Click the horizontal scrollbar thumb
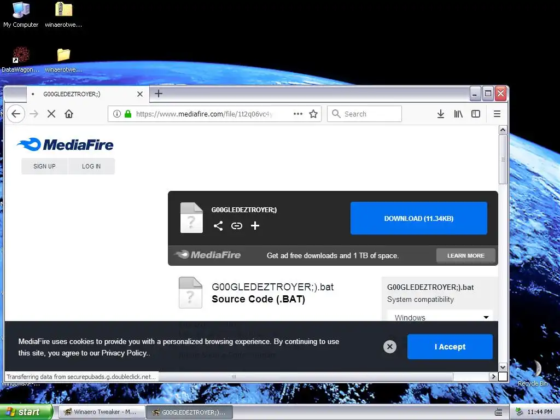Image resolution: width=560 pixels, height=420 pixels. 234,376
